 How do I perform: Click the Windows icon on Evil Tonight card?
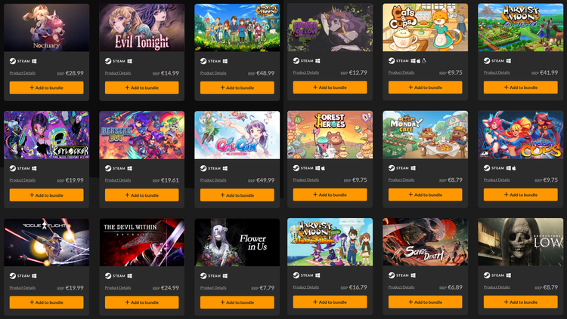129,61
